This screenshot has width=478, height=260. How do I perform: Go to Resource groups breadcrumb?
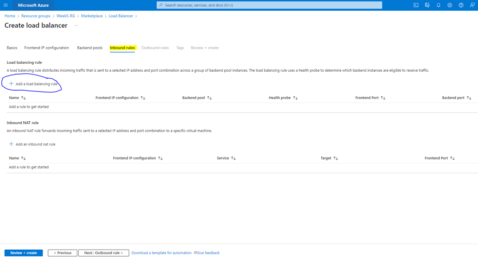tap(36, 16)
